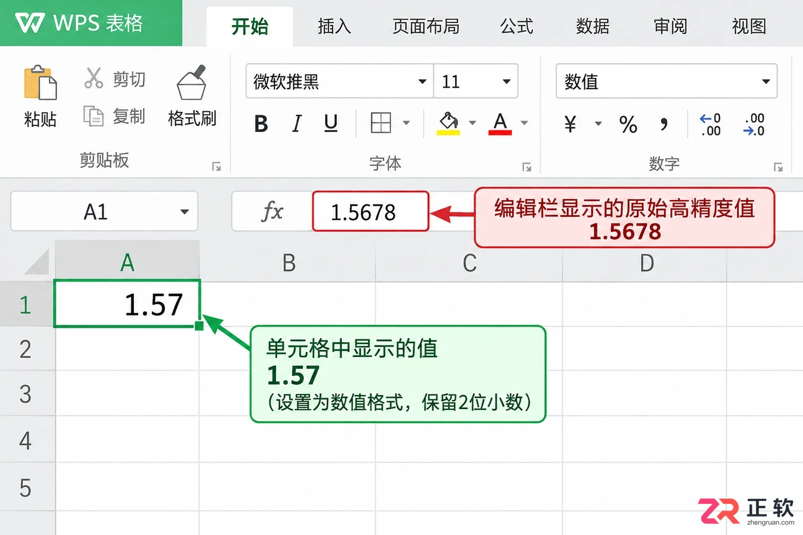
Task: Open the border style dropdown arrow
Action: coord(407,123)
